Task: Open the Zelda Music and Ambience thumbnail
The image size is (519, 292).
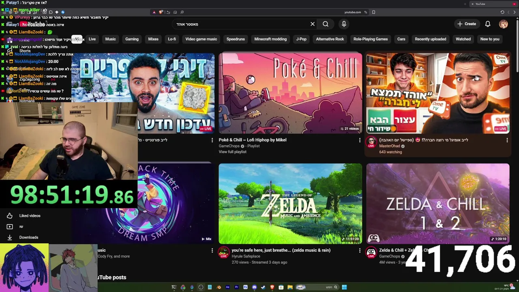Action: click(290, 204)
